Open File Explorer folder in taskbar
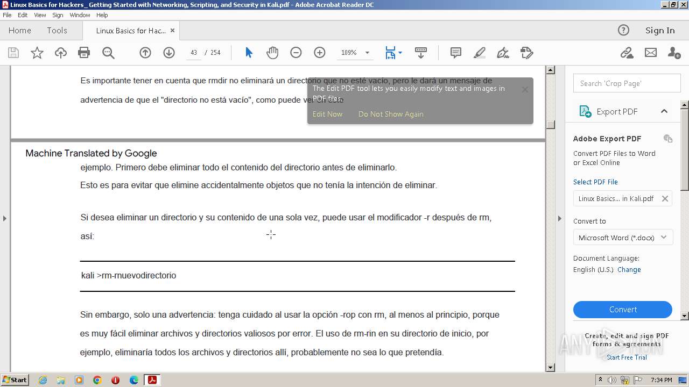689x387 pixels. coord(61,380)
